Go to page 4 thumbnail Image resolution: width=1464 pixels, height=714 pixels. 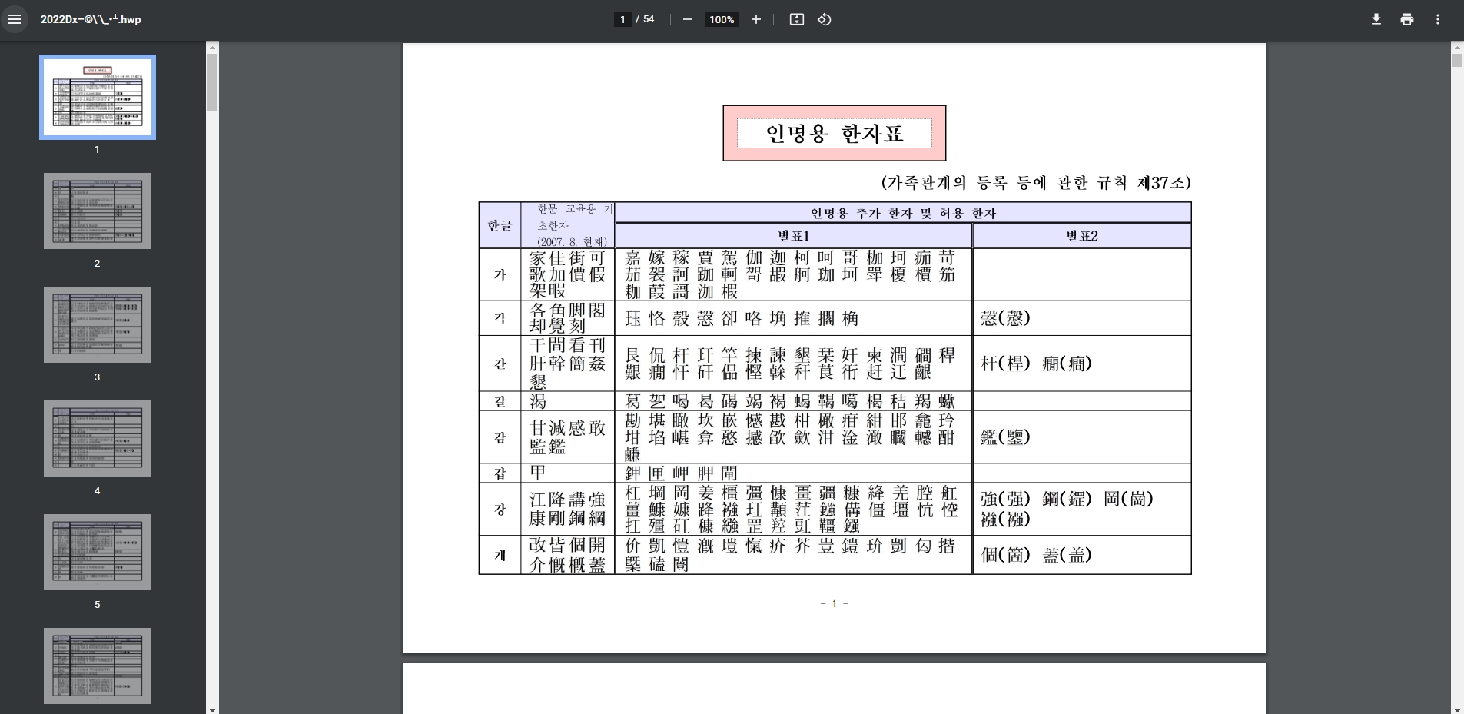pyautogui.click(x=98, y=438)
